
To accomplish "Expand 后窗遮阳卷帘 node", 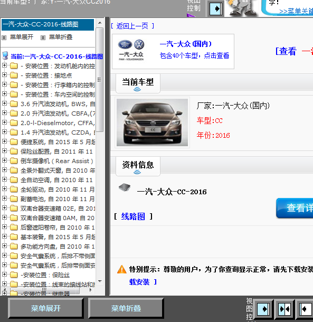I will point(4,226).
